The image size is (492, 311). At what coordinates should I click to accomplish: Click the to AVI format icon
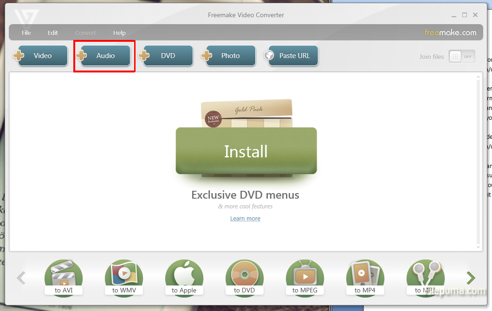point(64,278)
